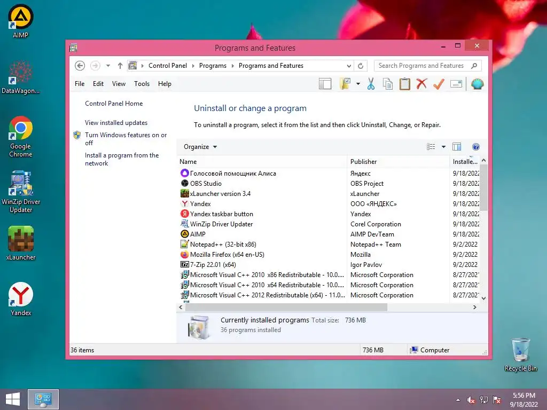This screenshot has width=547, height=410.
Task: Select OBS Studio in the list
Action: point(206,184)
